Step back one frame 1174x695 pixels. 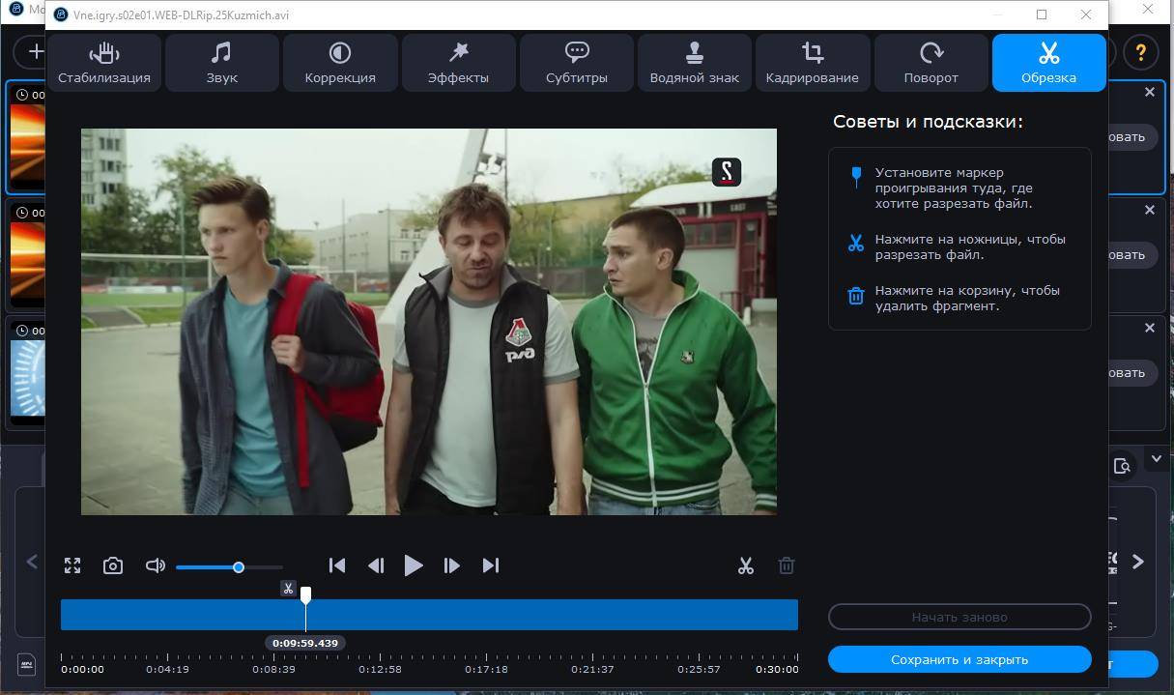[376, 565]
